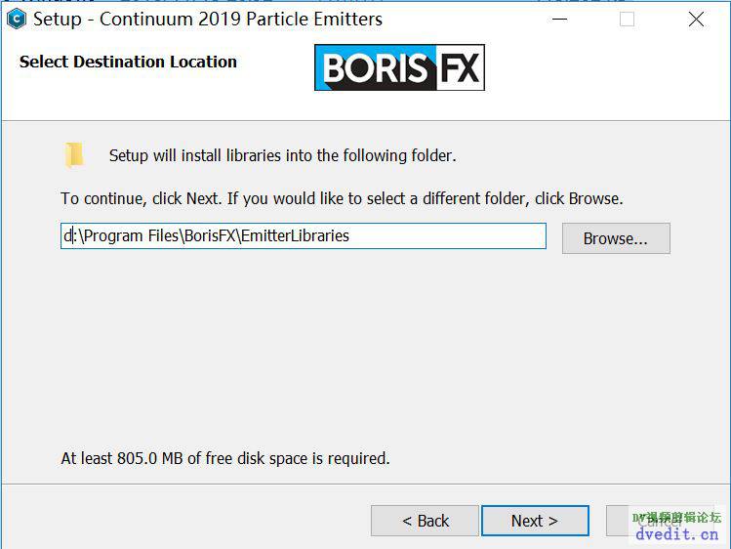The height and width of the screenshot is (549, 731).
Task: Click the "Setup will install libraries" text
Action: coord(282,155)
